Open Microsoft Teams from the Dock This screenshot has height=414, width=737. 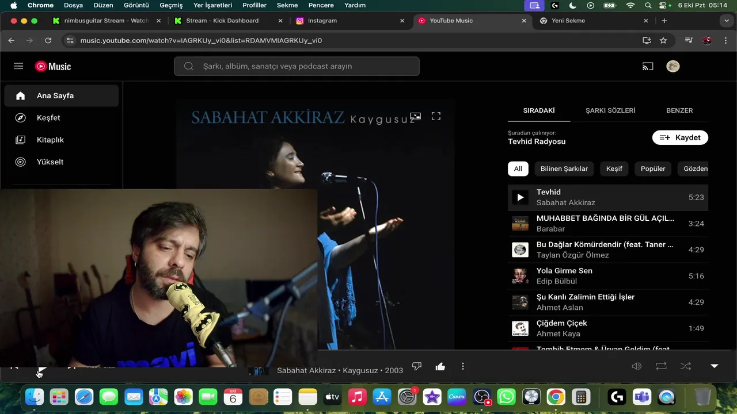tap(642, 397)
